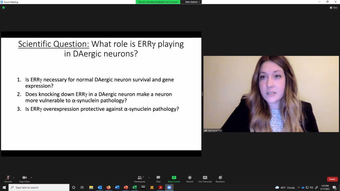Click Stephanie Fox's video thumbnail
Image resolution: width=340 pixels, height=191 pixels.
271,94
